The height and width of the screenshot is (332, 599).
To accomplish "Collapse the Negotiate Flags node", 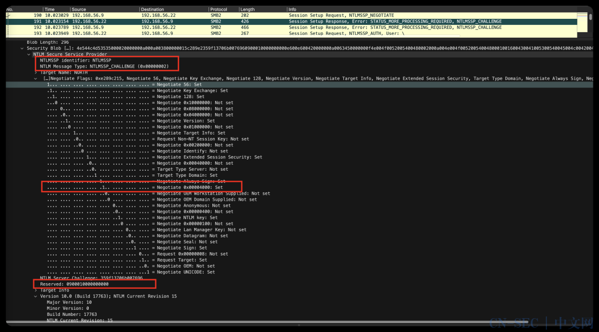I will (x=35, y=79).
